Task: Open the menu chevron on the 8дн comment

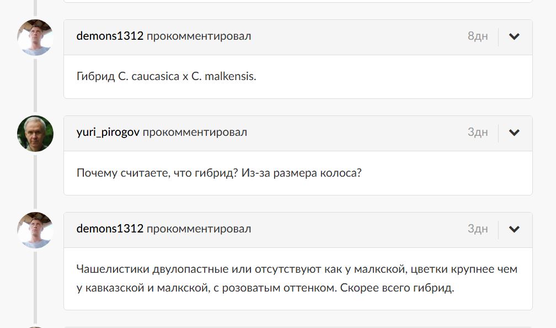Action: [514, 37]
